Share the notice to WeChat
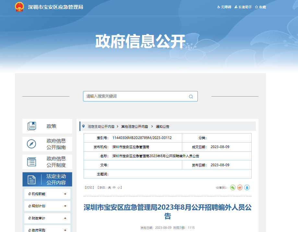 232,188
